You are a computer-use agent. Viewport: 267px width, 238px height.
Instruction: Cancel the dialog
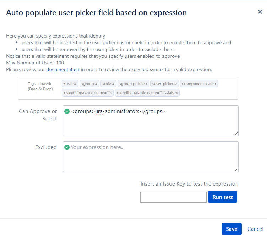pos(255,229)
